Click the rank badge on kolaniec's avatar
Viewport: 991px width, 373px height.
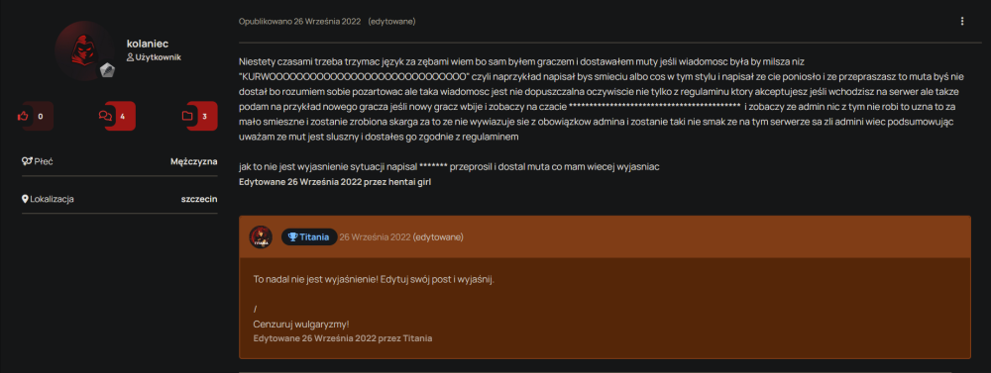point(106,70)
